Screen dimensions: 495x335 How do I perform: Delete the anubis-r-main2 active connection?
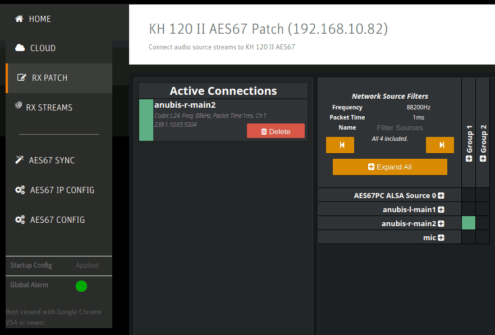pyautogui.click(x=276, y=131)
